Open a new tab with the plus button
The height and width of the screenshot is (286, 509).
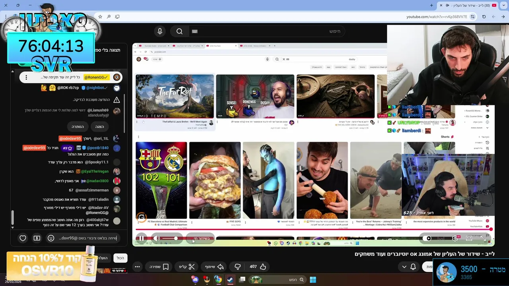[x=431, y=5]
